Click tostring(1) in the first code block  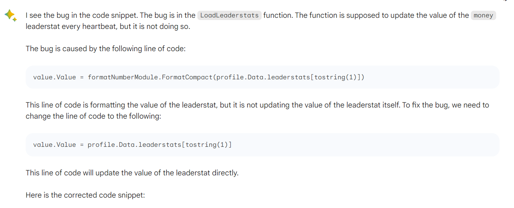coord(336,77)
